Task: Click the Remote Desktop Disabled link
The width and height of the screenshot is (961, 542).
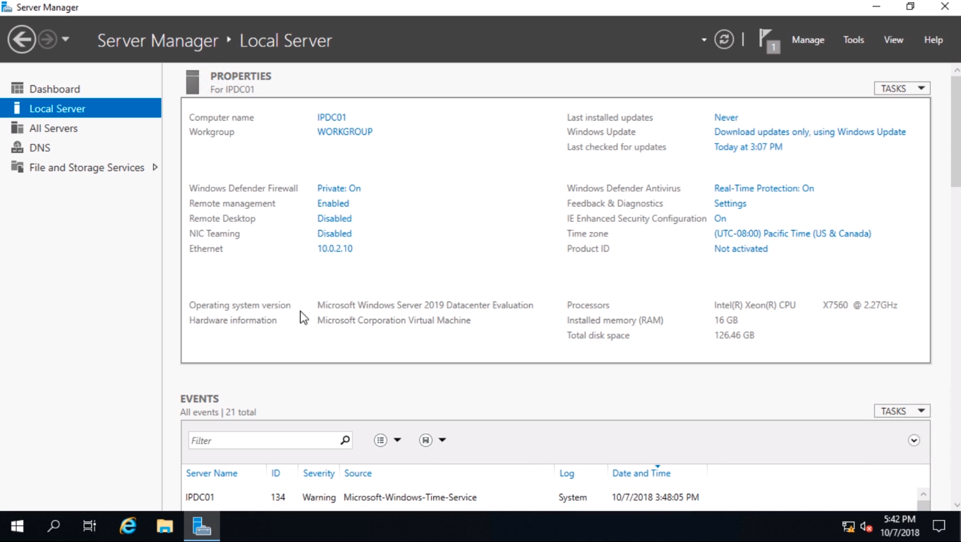Action: click(334, 219)
